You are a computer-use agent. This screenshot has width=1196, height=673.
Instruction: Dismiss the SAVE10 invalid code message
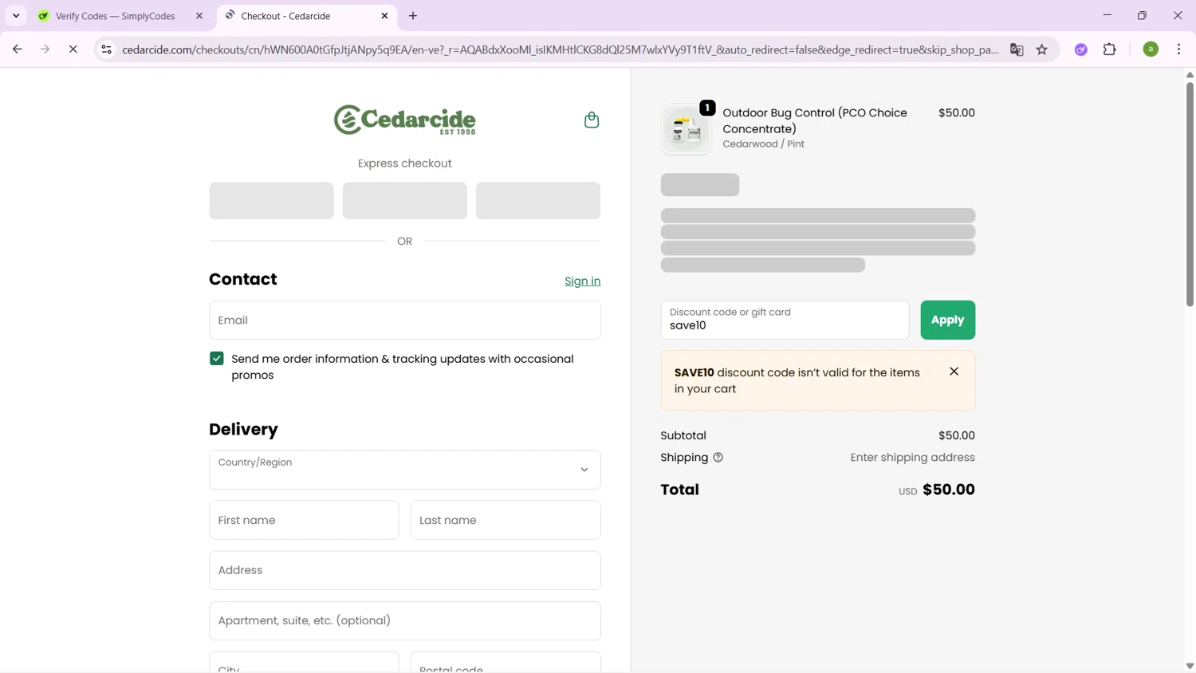point(954,372)
